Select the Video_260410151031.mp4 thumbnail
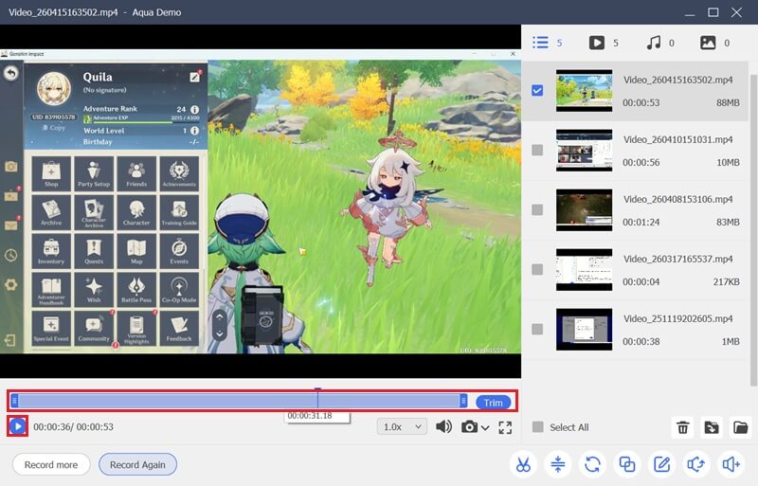The width and height of the screenshot is (758, 486). (584, 151)
